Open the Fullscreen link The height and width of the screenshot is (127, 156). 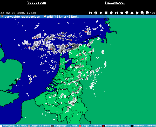click(115, 3)
